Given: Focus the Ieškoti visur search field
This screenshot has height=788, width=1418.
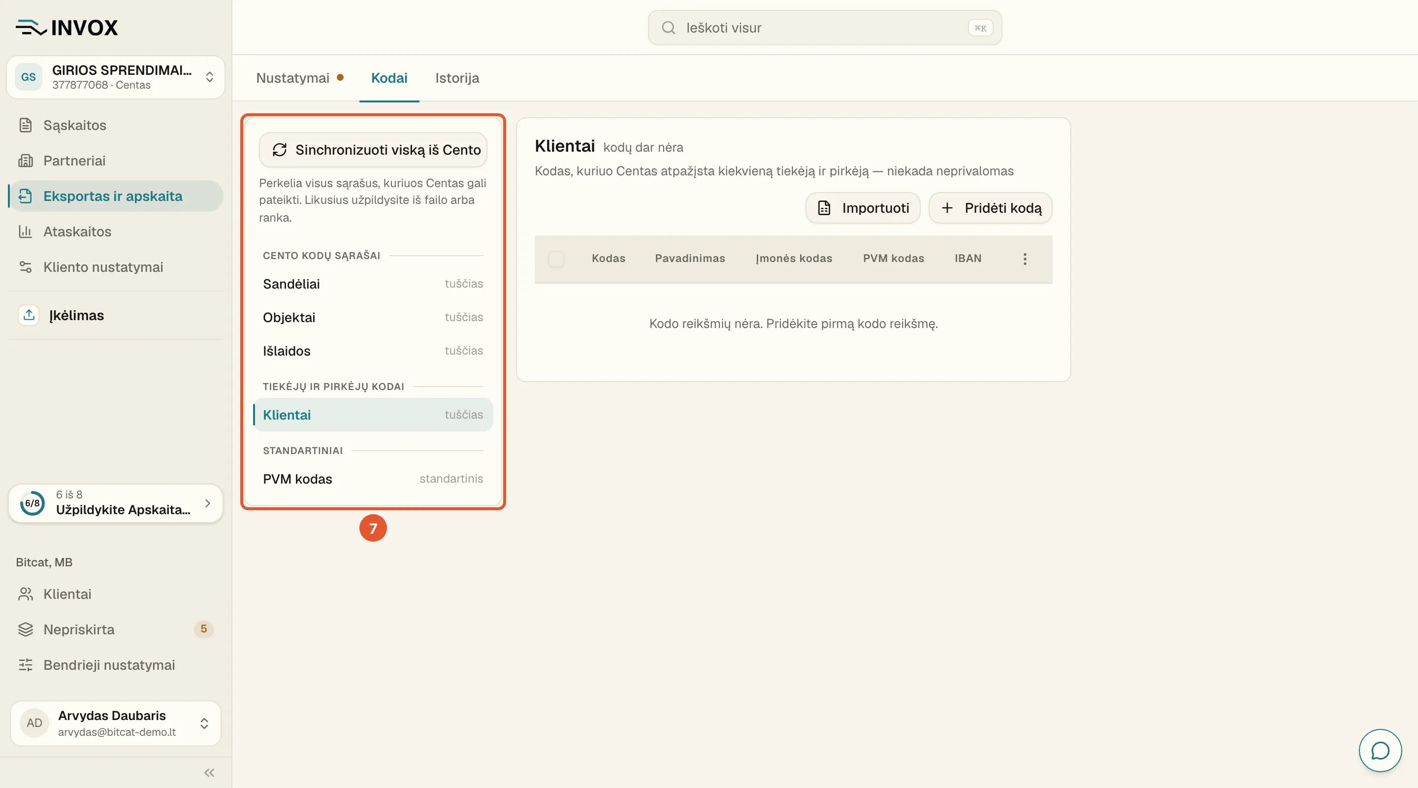Looking at the screenshot, I should (825, 28).
